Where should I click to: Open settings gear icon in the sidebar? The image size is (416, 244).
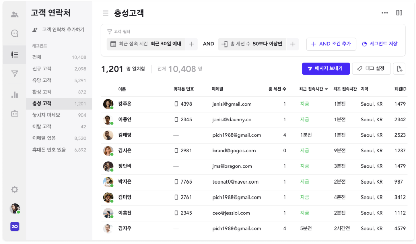[14, 190]
